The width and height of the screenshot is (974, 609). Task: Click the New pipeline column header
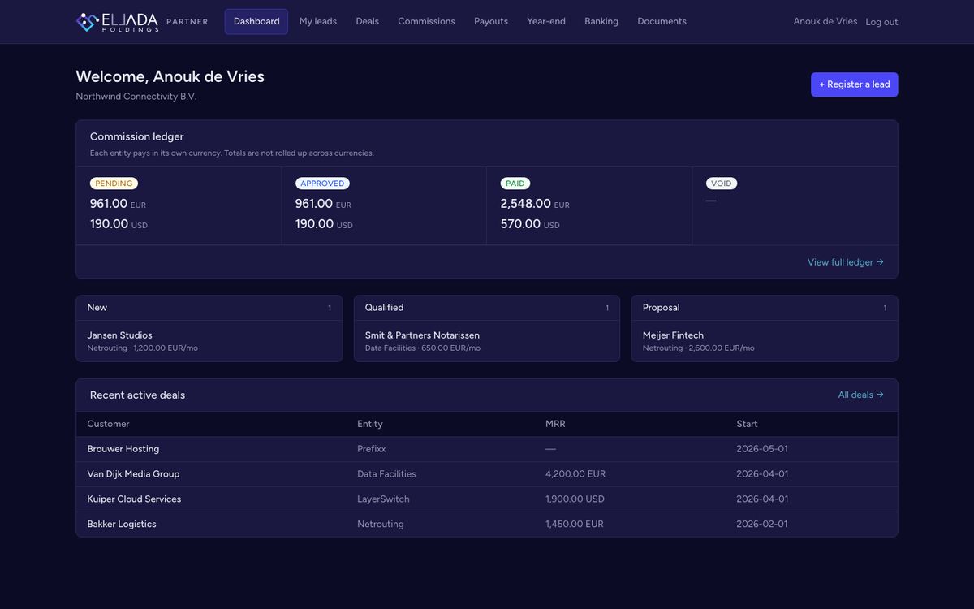(209, 308)
